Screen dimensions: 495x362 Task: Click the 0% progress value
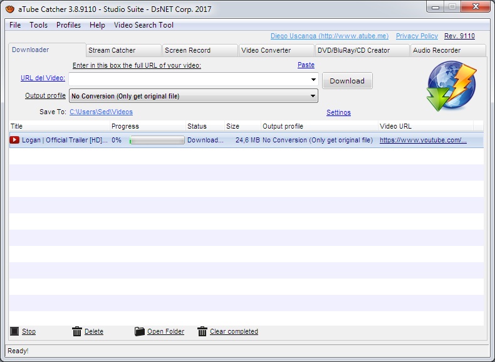point(117,140)
